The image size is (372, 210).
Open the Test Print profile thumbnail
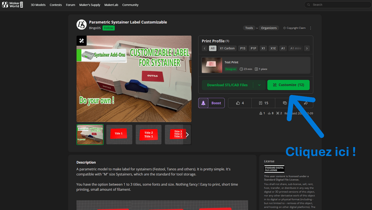212,65
